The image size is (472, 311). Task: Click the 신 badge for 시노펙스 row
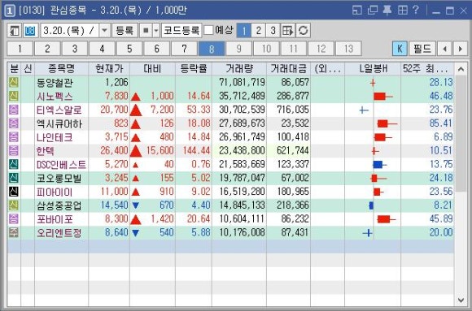pyautogui.click(x=14, y=96)
